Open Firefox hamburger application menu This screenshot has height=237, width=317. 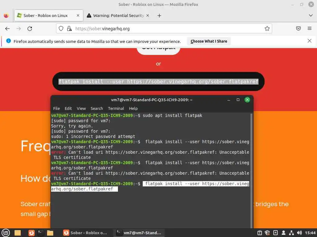310,28
